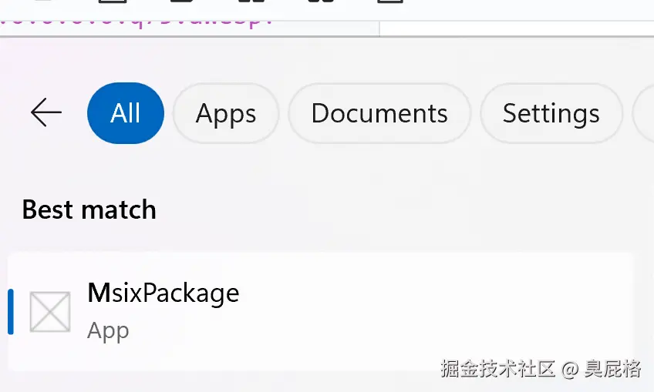This screenshot has width=654, height=392.
Task: Click the back arrow in search panel
Action: (46, 112)
